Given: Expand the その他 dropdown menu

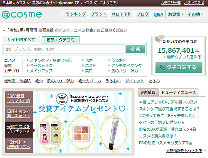Looking at the screenshot, I should (x=195, y=14).
